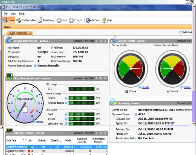Click the boot disk usage bar
The image size is (196, 155).
81,114
